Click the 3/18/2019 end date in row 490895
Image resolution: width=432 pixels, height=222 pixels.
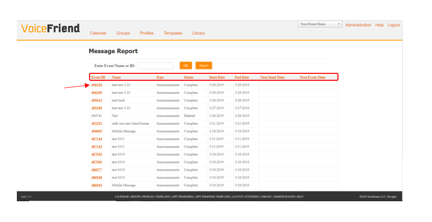(242, 131)
